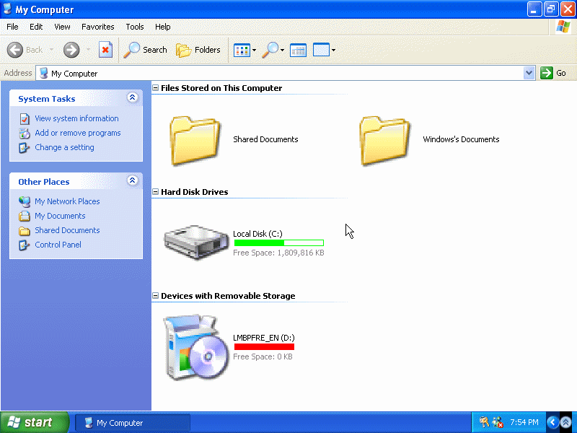
Task: Collapse the Hard Disk Drives group
Action: (x=155, y=191)
